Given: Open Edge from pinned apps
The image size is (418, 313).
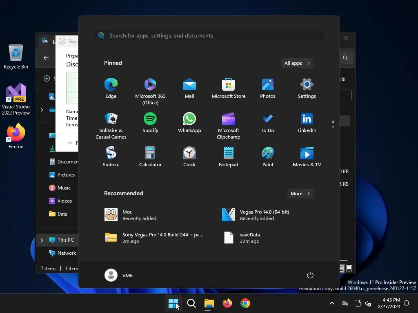Looking at the screenshot, I should pos(111,88).
